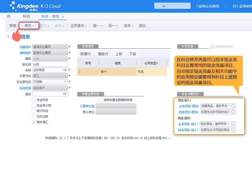252x173 pixels.
Task: Open the 余额方向 combo box
Action: 50,76
